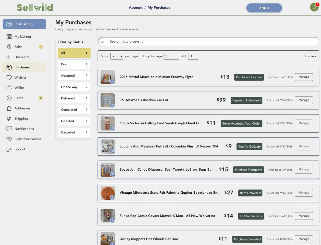Show only Delivered orders

tap(74, 98)
